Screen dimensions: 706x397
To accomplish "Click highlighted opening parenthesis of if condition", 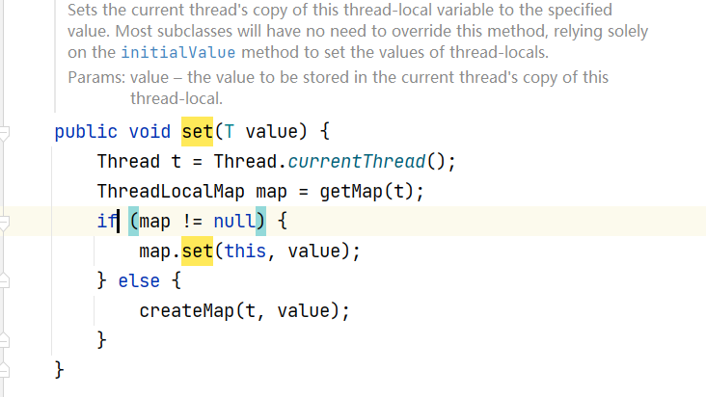I will (x=134, y=222).
